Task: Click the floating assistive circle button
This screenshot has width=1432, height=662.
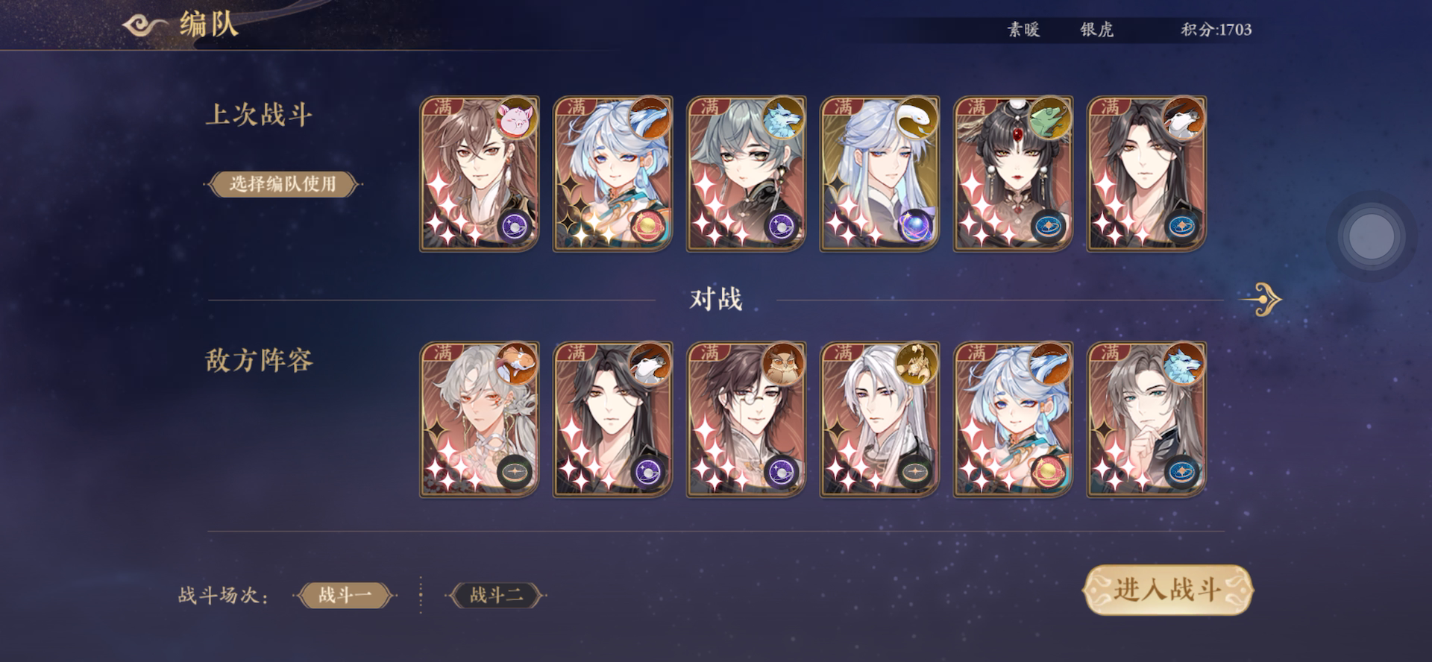Action: pos(1371,236)
